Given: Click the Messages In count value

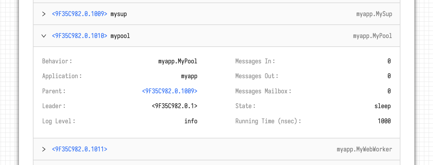Looking at the screenshot, I should pyautogui.click(x=389, y=61).
